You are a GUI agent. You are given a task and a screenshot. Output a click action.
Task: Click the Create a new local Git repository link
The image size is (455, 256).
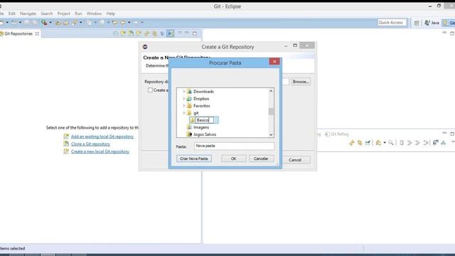(x=100, y=151)
